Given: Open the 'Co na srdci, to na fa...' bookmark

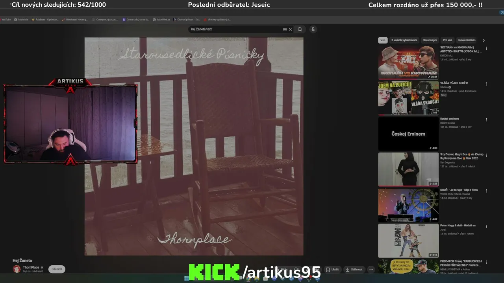Looking at the screenshot, I should click(x=136, y=19).
